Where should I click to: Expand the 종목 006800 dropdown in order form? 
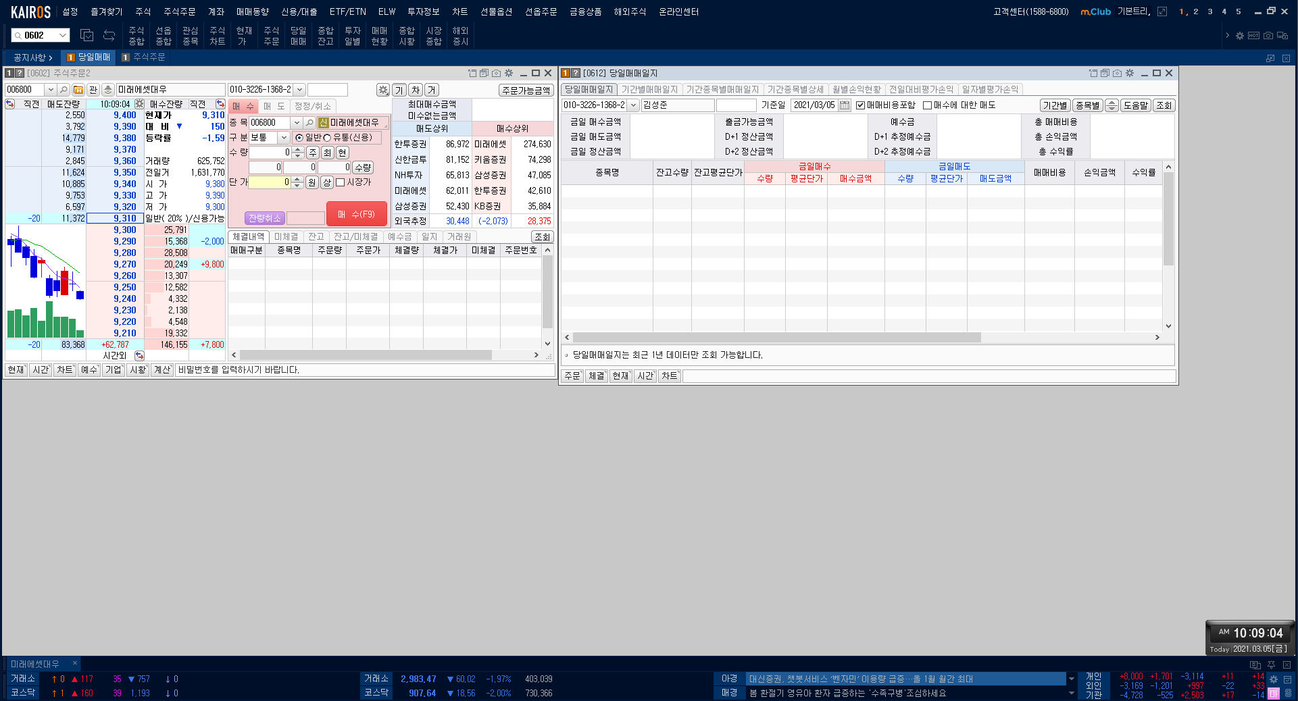coord(296,123)
